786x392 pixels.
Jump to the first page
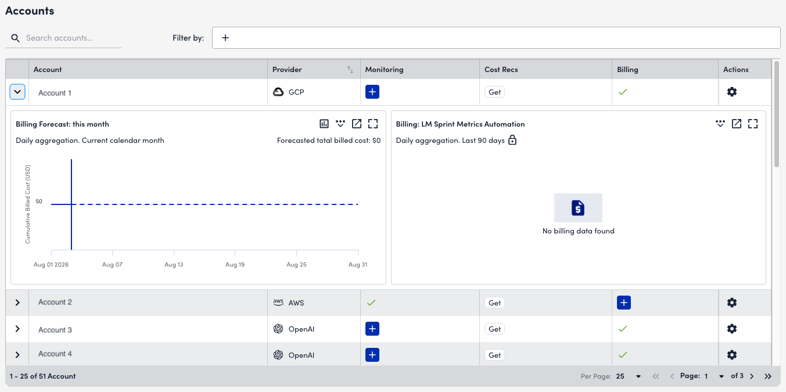tap(656, 376)
